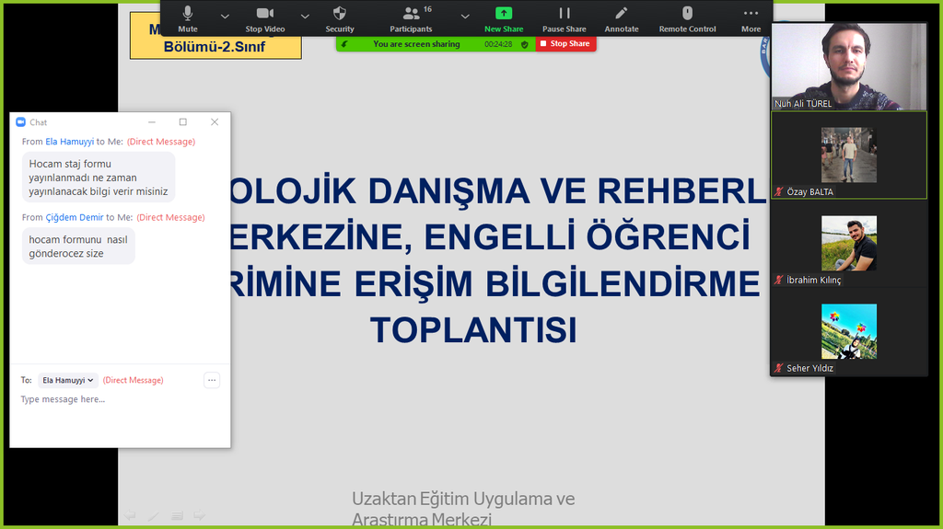
Task: Click slideshow pen pointer control
Action: (x=154, y=515)
